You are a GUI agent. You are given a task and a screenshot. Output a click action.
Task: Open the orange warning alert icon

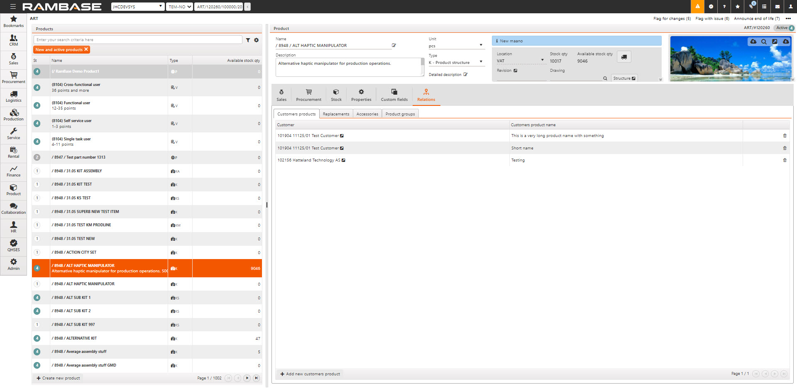[697, 7]
